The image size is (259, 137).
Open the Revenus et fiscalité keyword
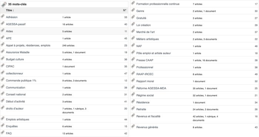[148, 116]
